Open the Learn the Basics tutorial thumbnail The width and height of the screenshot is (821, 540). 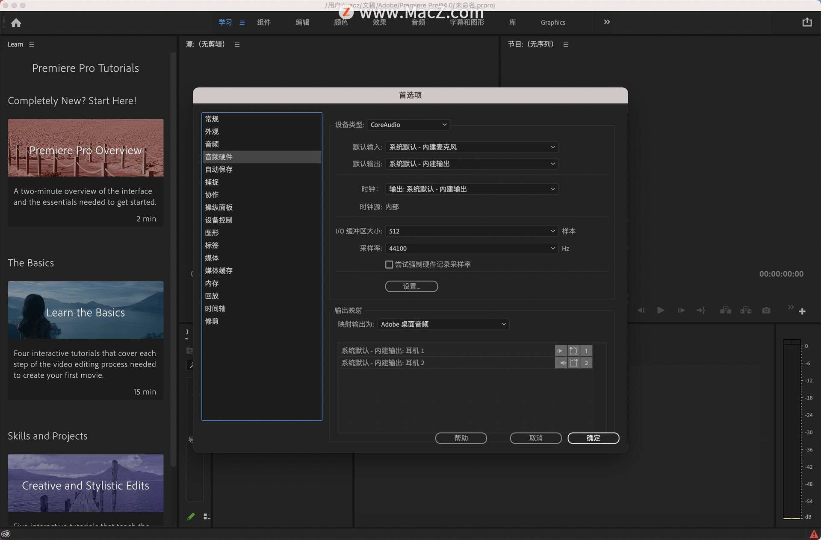[x=86, y=310]
